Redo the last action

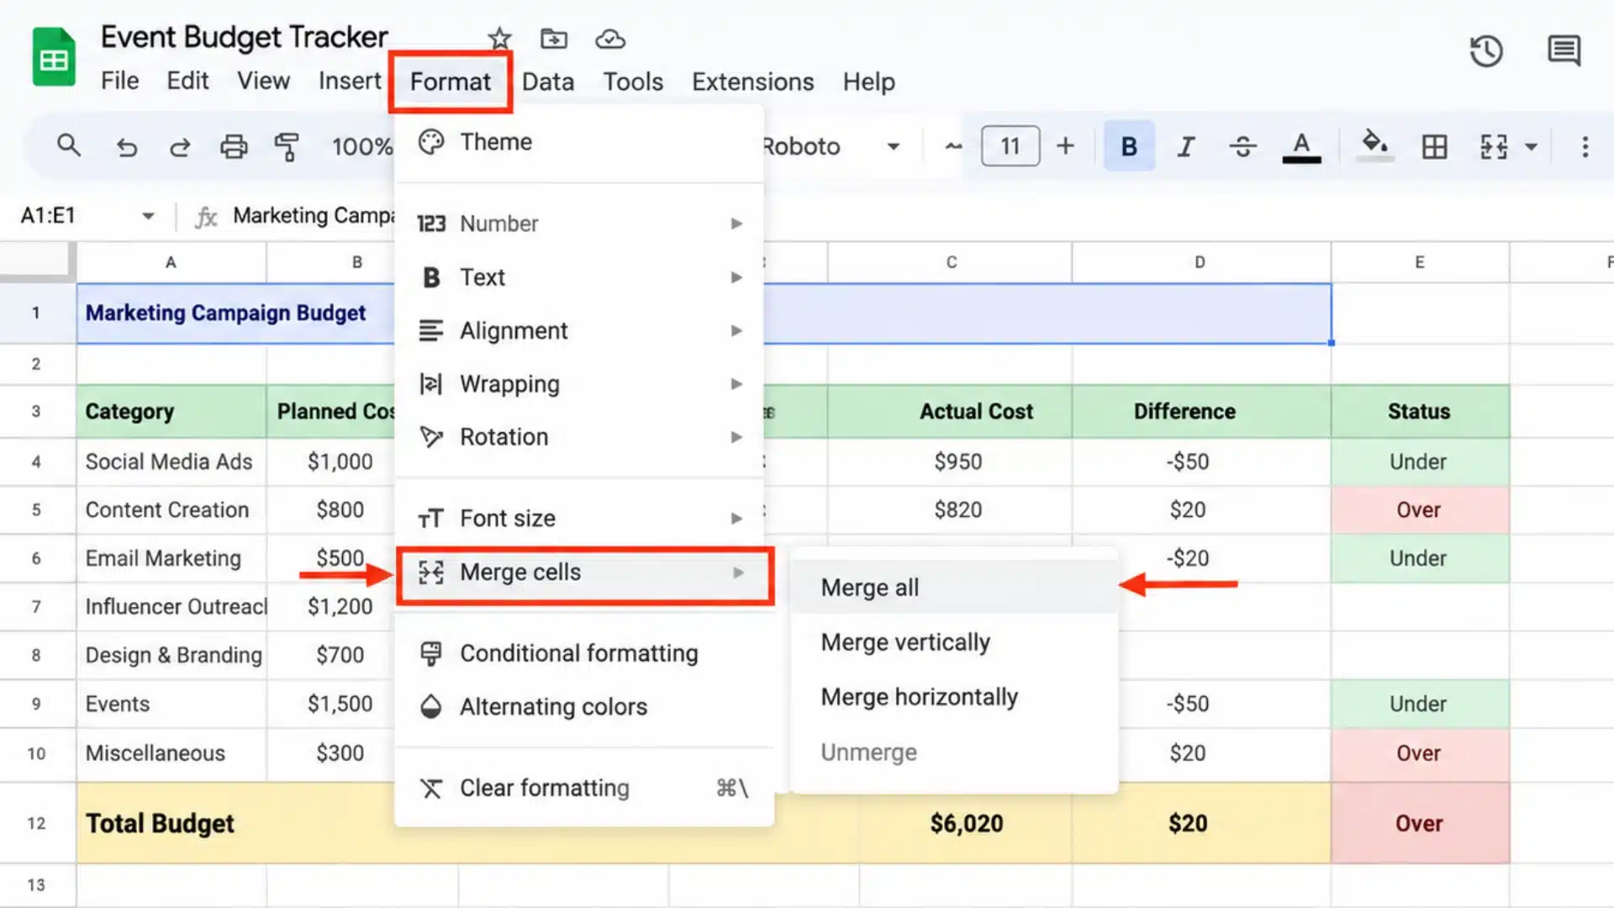[x=179, y=147]
